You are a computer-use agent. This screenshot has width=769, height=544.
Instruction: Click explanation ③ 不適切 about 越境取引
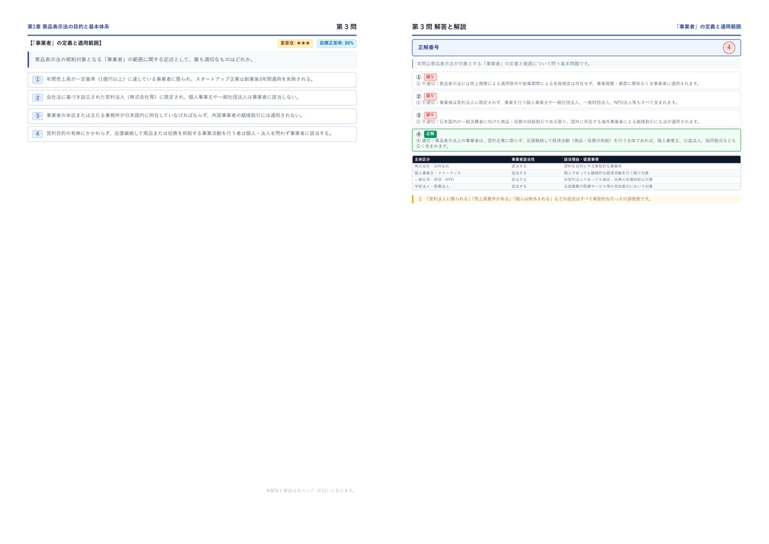[558, 122]
